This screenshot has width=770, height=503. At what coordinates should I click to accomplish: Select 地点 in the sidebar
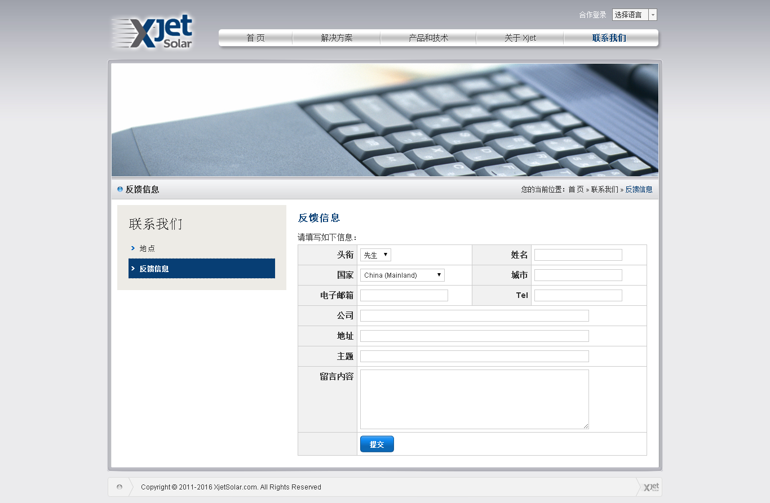coord(147,248)
